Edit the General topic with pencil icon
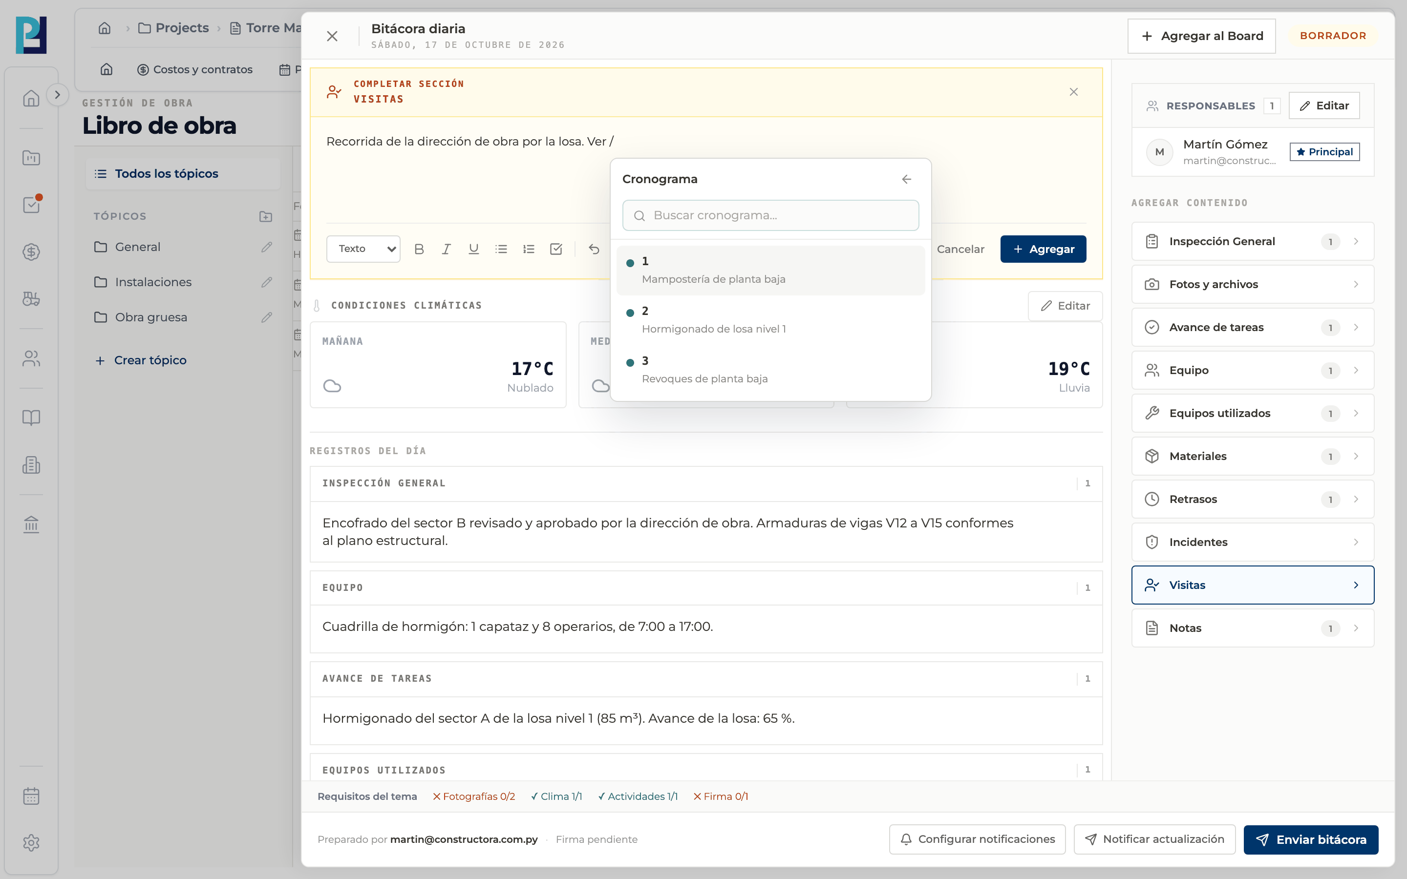 (x=266, y=247)
